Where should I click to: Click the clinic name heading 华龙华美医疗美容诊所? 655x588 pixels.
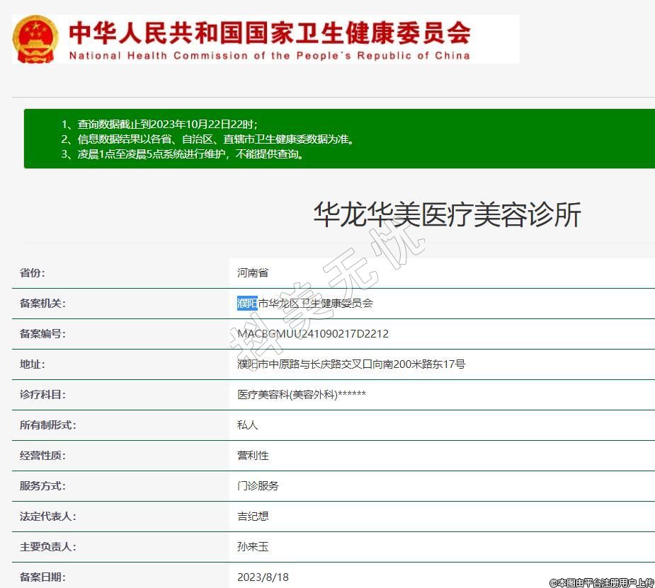tap(447, 214)
